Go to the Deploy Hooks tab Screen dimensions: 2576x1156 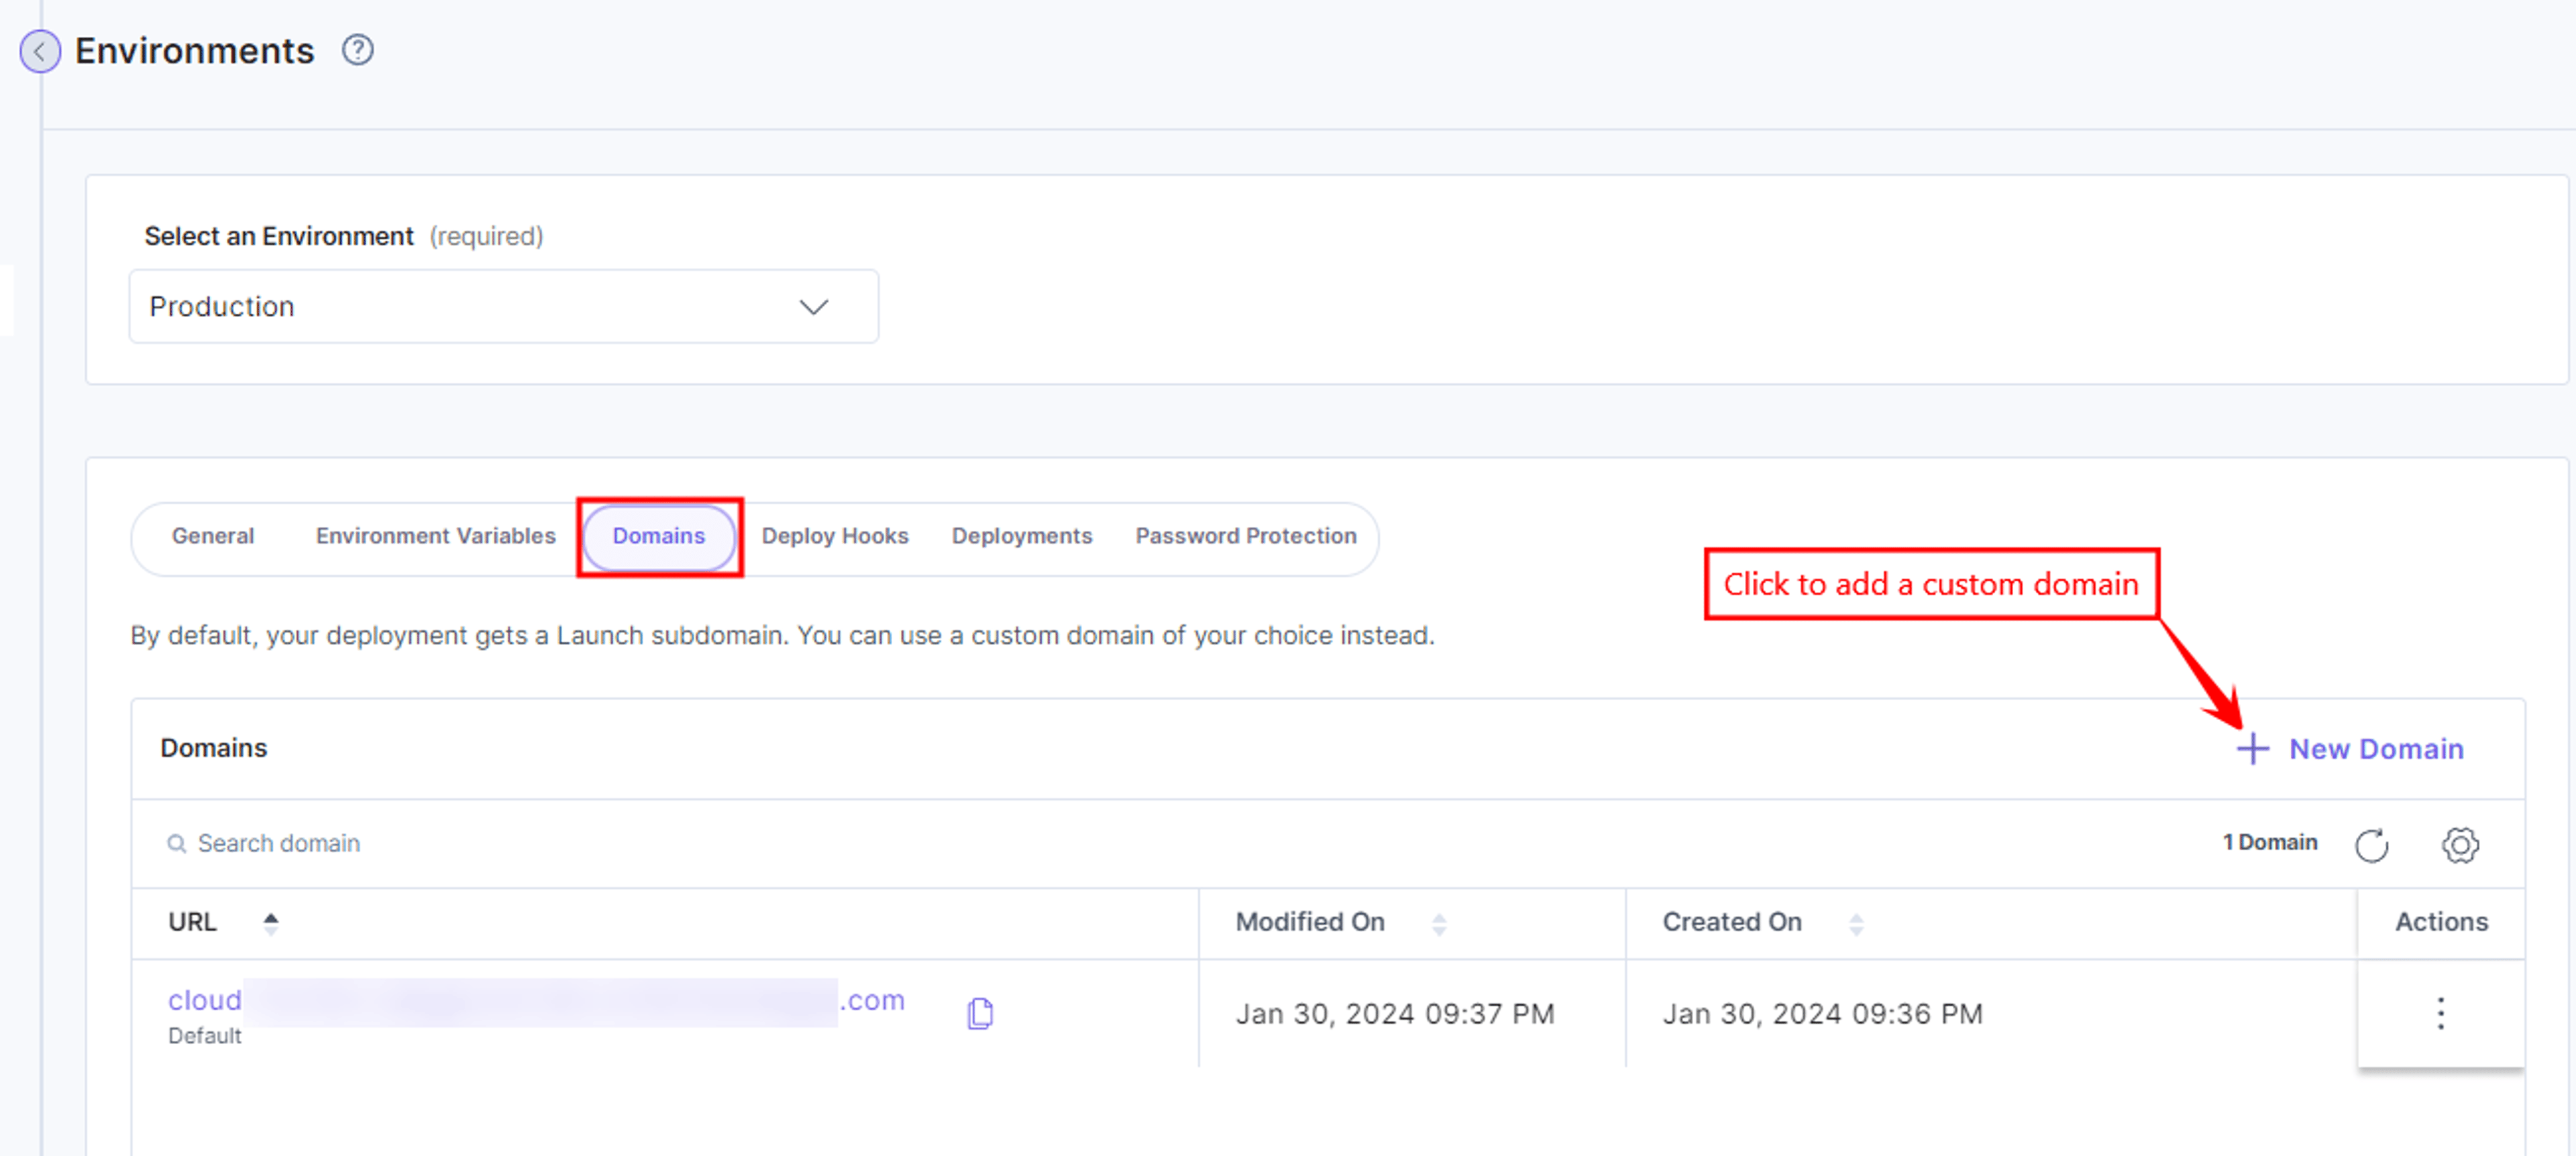coord(835,536)
